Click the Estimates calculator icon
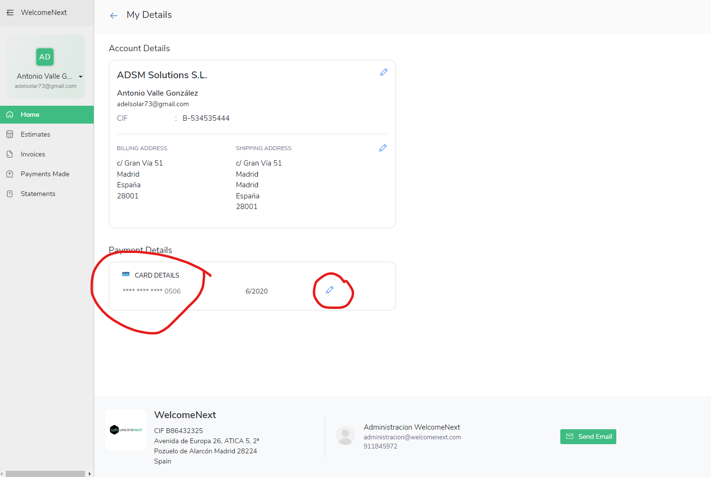 pos(10,134)
